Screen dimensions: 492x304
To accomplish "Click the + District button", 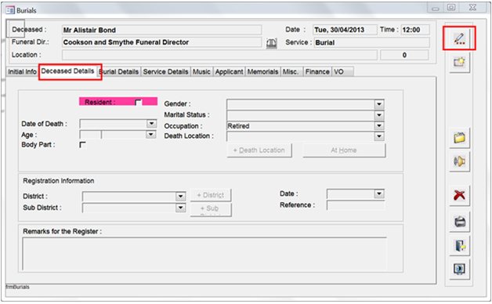I will [211, 195].
